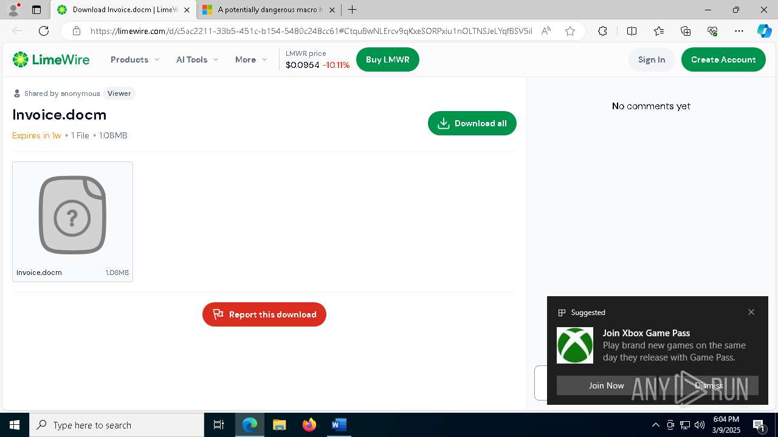Go to the LimeWire home logo
The height and width of the screenshot is (437, 778).
(51, 59)
